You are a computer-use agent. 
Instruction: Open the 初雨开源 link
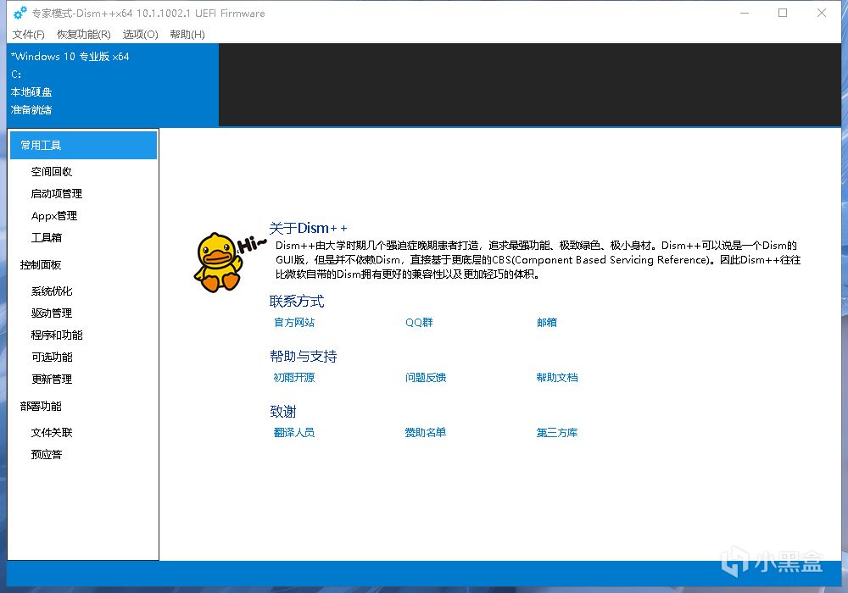pos(294,378)
